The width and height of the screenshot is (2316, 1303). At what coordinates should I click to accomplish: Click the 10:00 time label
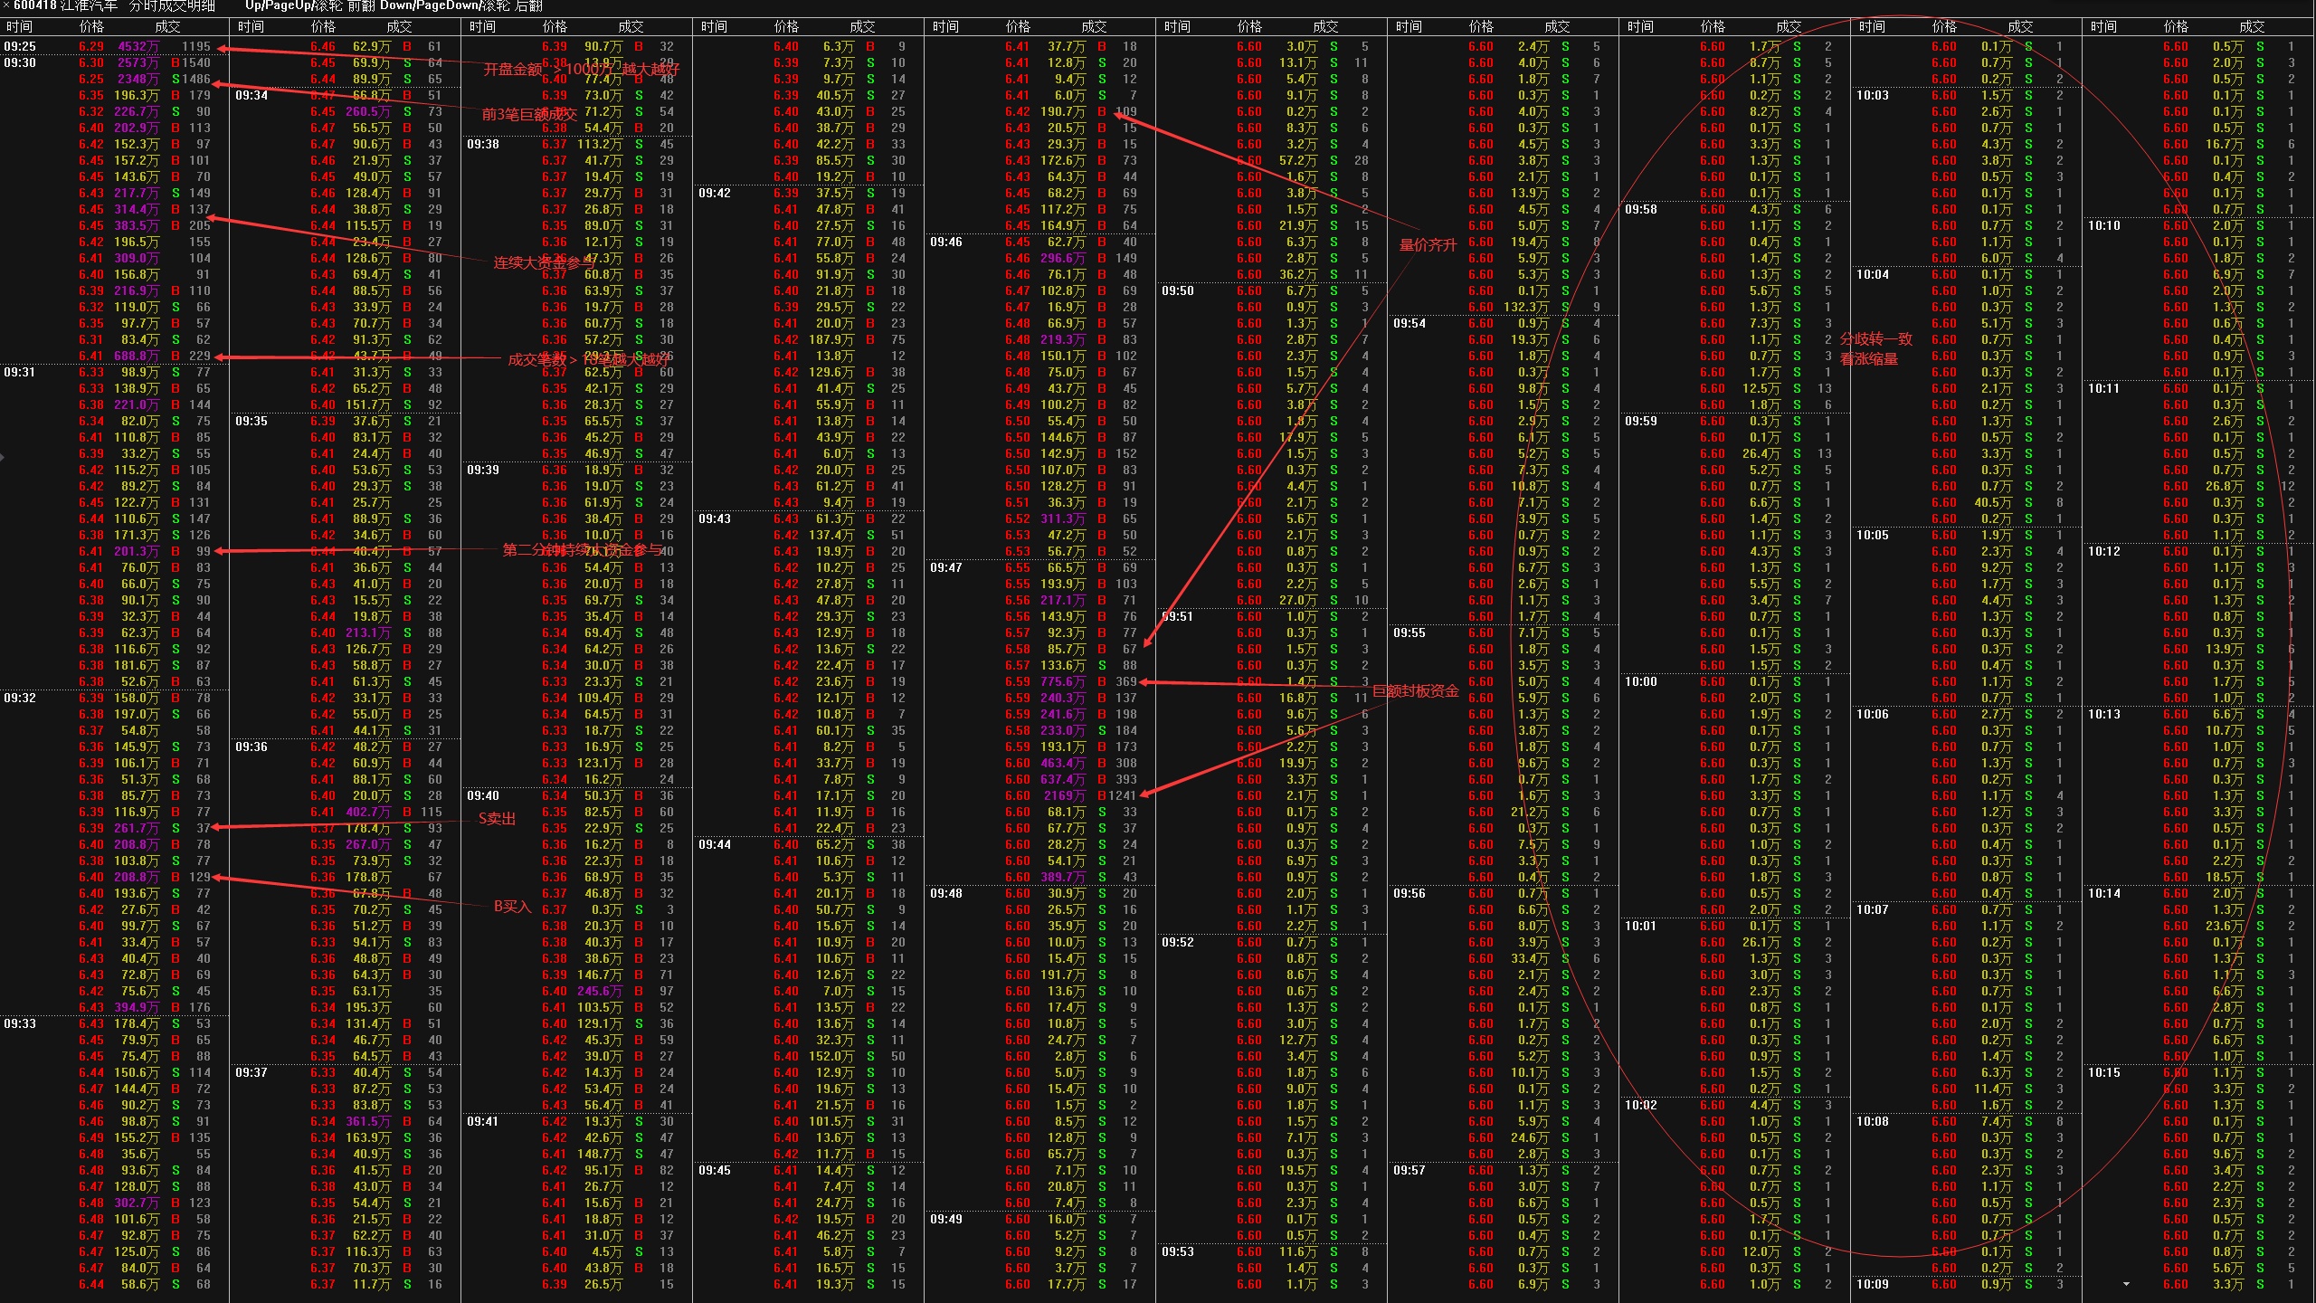(x=1641, y=681)
